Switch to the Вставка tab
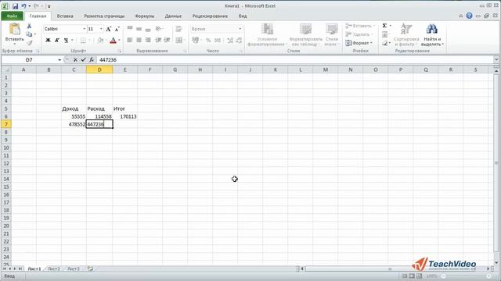The height and width of the screenshot is (281, 501). [65, 16]
